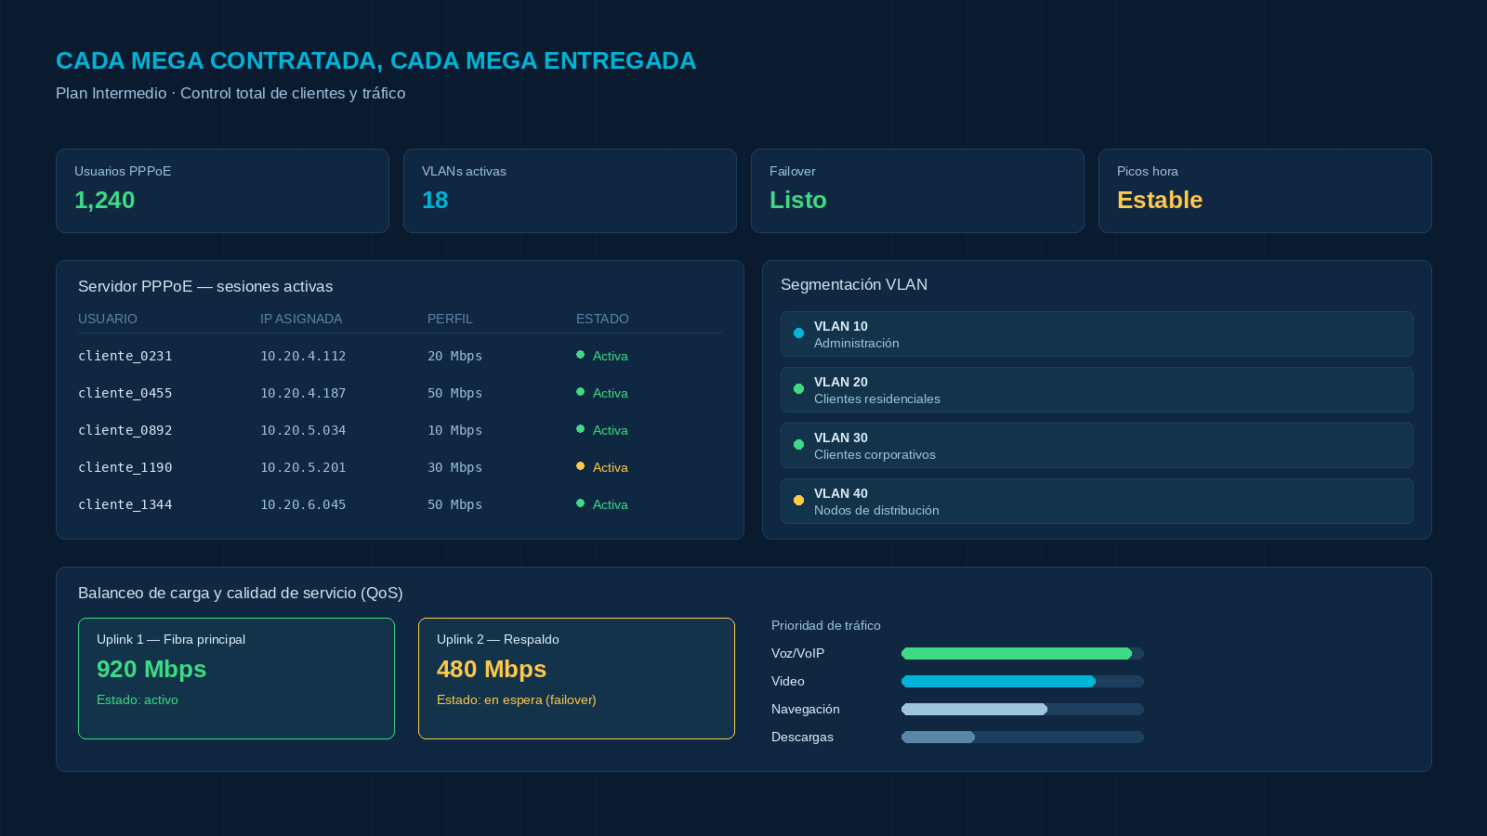Click 'Estado: en espera (failover)' text
This screenshot has height=836, width=1487.
tap(517, 699)
